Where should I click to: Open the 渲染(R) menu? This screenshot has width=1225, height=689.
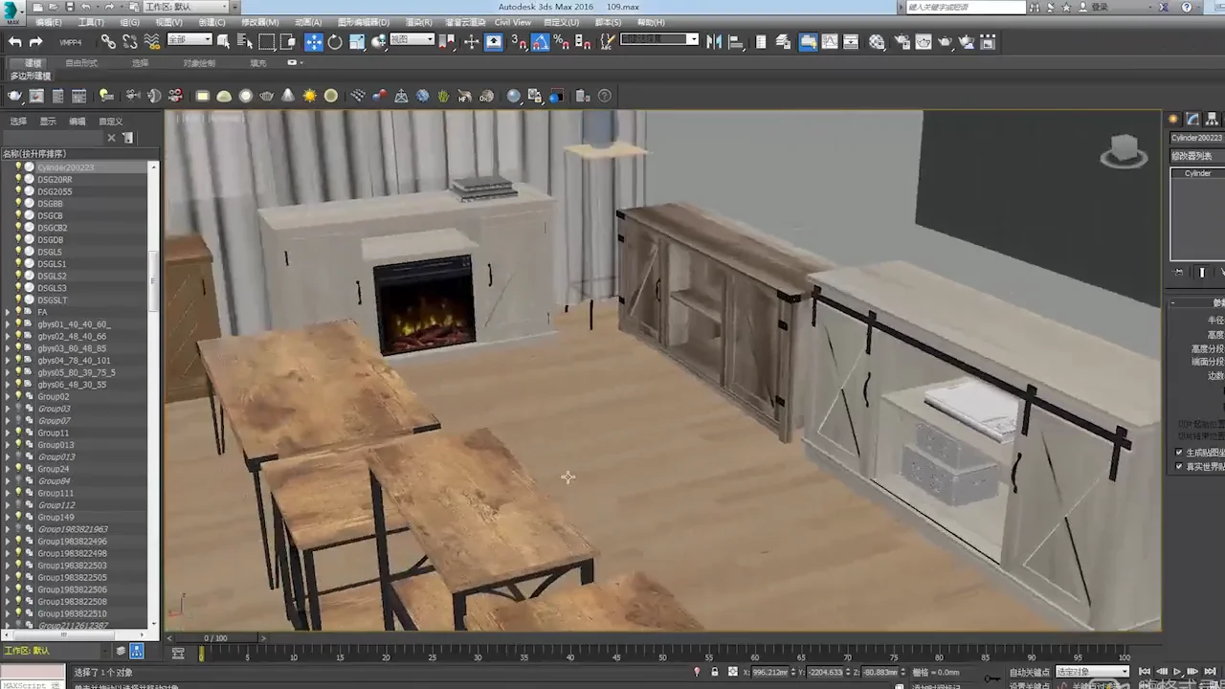pyautogui.click(x=419, y=22)
